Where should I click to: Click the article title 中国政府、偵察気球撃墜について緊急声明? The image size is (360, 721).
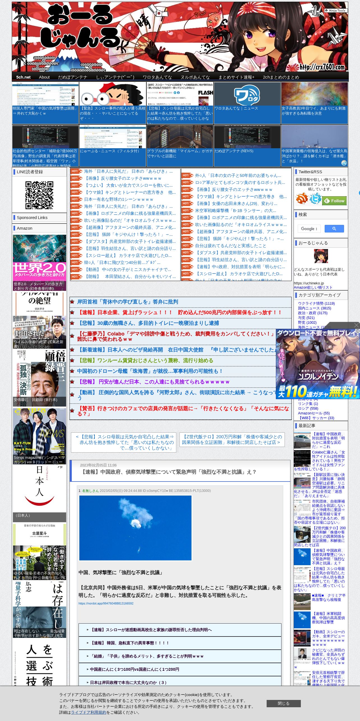coord(169,472)
